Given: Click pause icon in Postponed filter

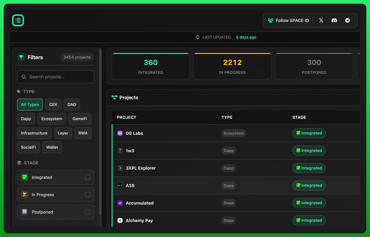Looking at the screenshot, I should pos(24,212).
